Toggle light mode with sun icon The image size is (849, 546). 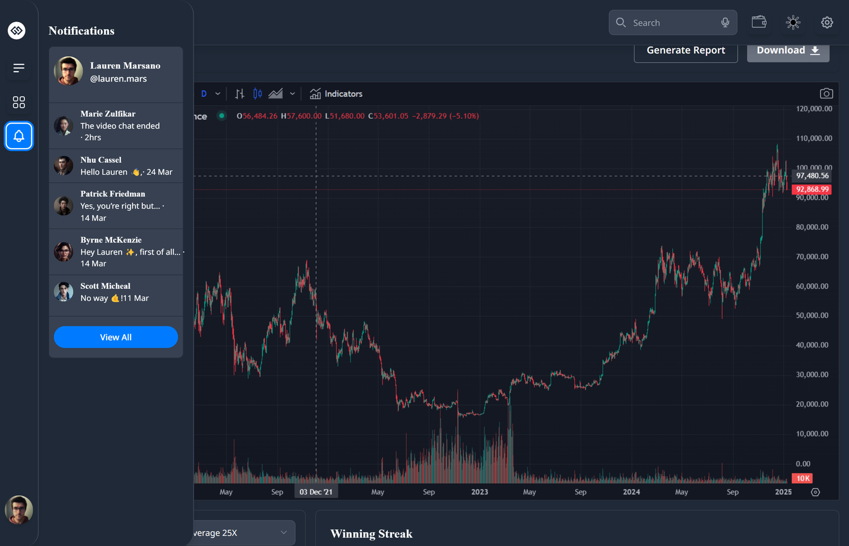click(x=793, y=22)
